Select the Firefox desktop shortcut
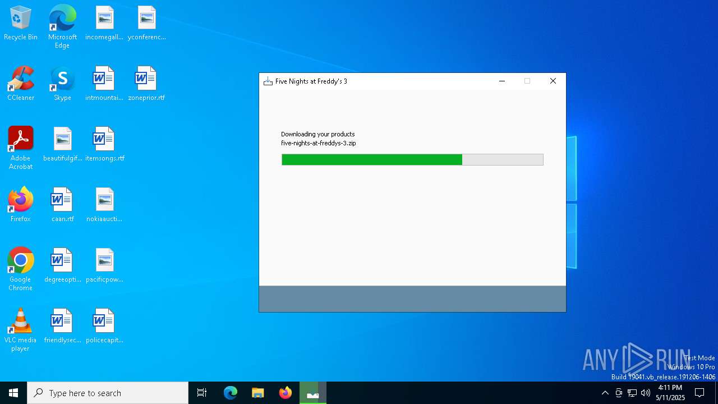Image resolution: width=718 pixels, height=404 pixels. coord(21,205)
